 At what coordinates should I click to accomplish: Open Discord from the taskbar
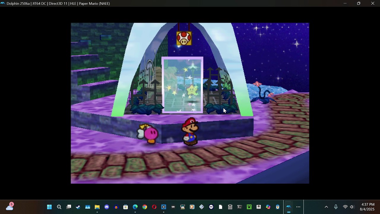107,207
